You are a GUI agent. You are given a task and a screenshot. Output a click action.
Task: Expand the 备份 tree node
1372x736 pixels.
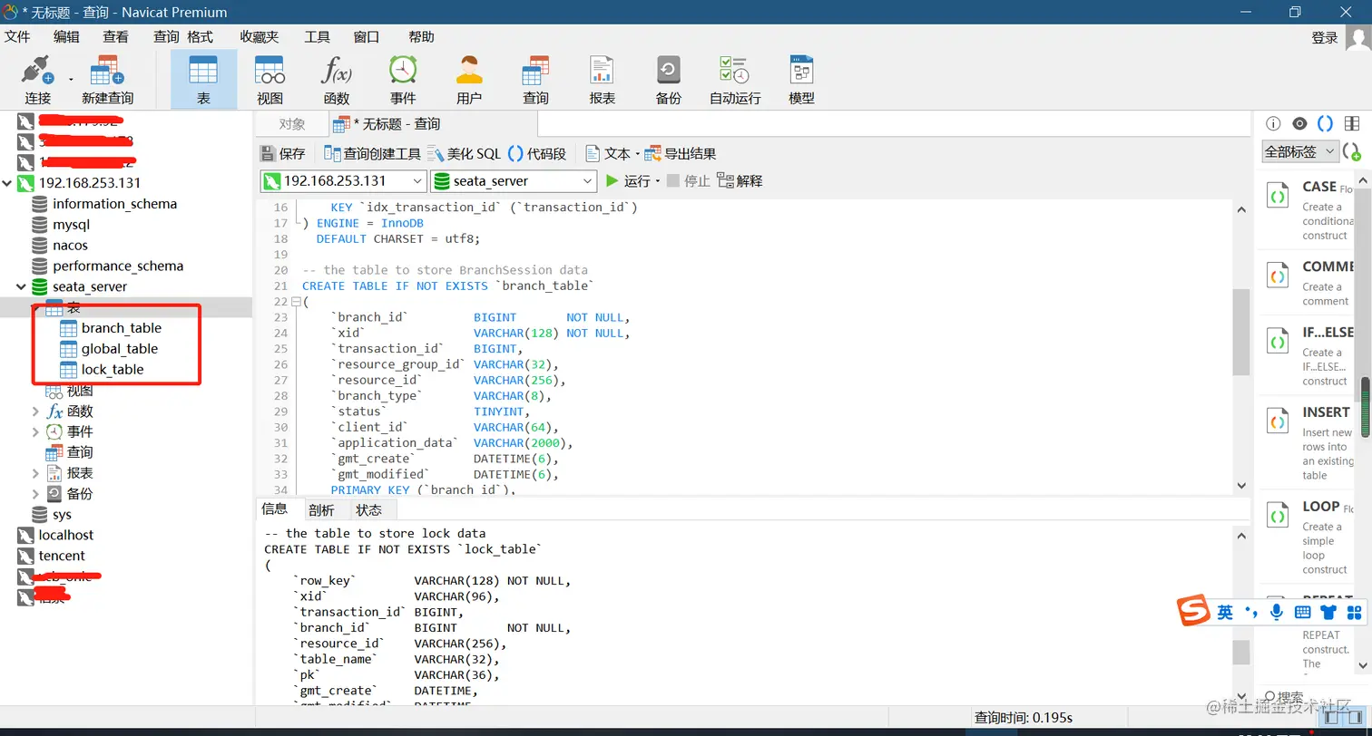pyautogui.click(x=35, y=494)
